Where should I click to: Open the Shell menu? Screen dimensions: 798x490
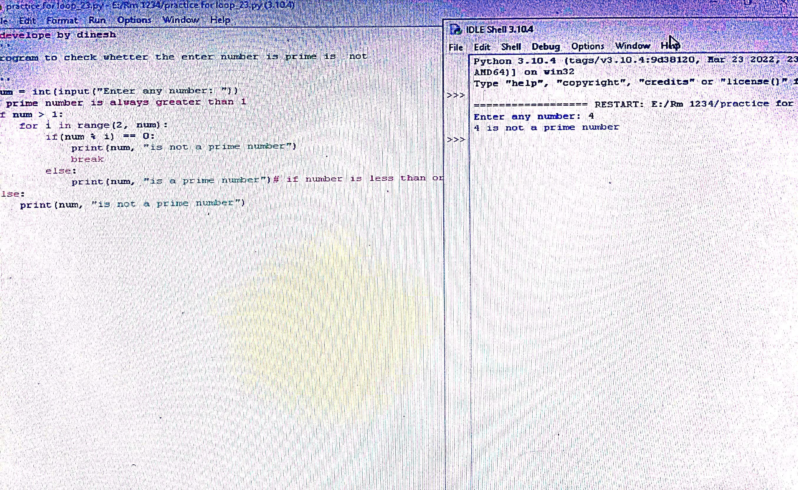tap(511, 47)
